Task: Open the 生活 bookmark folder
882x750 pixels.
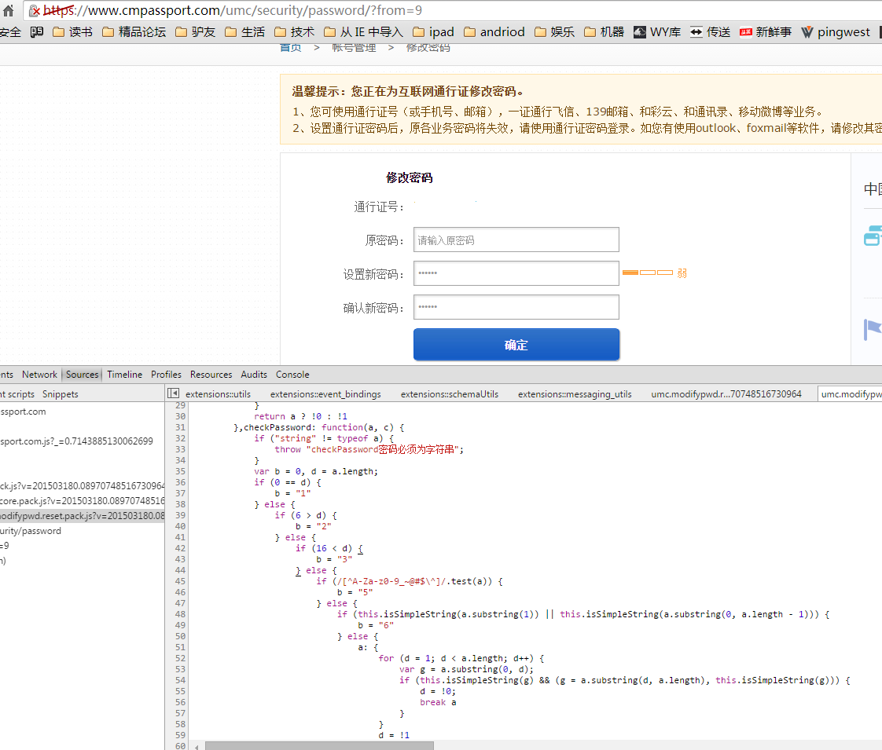Action: point(244,32)
